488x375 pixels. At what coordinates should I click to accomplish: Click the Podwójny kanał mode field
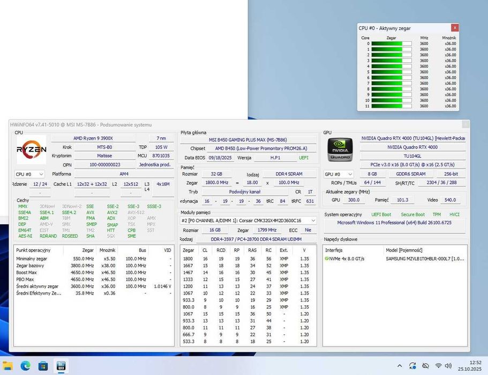[244, 192]
